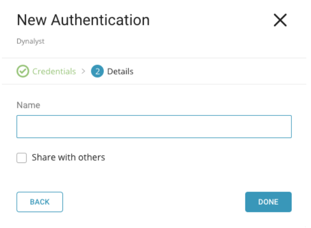311x228 pixels.
Task: Click the word DONE on the blue button
Action: [268, 202]
